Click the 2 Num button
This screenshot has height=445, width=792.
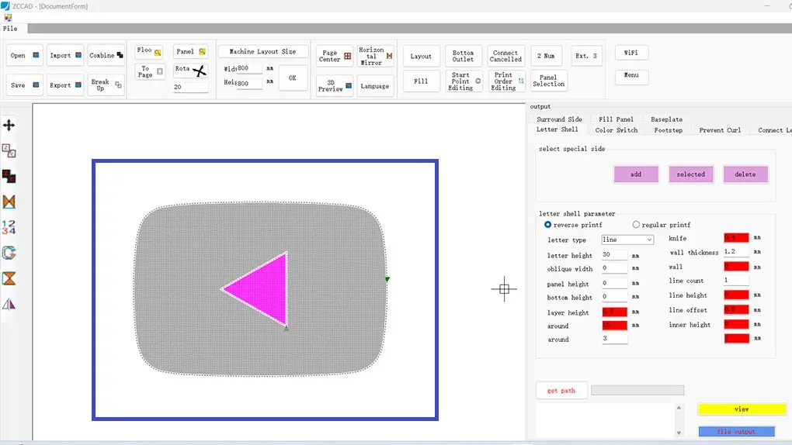[x=546, y=56]
